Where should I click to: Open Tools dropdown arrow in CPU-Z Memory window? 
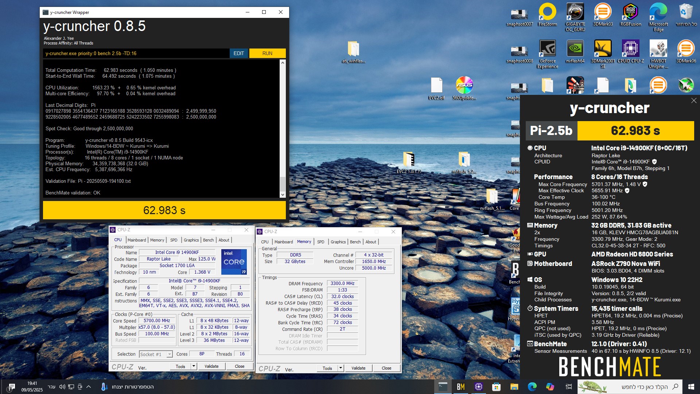point(341,368)
